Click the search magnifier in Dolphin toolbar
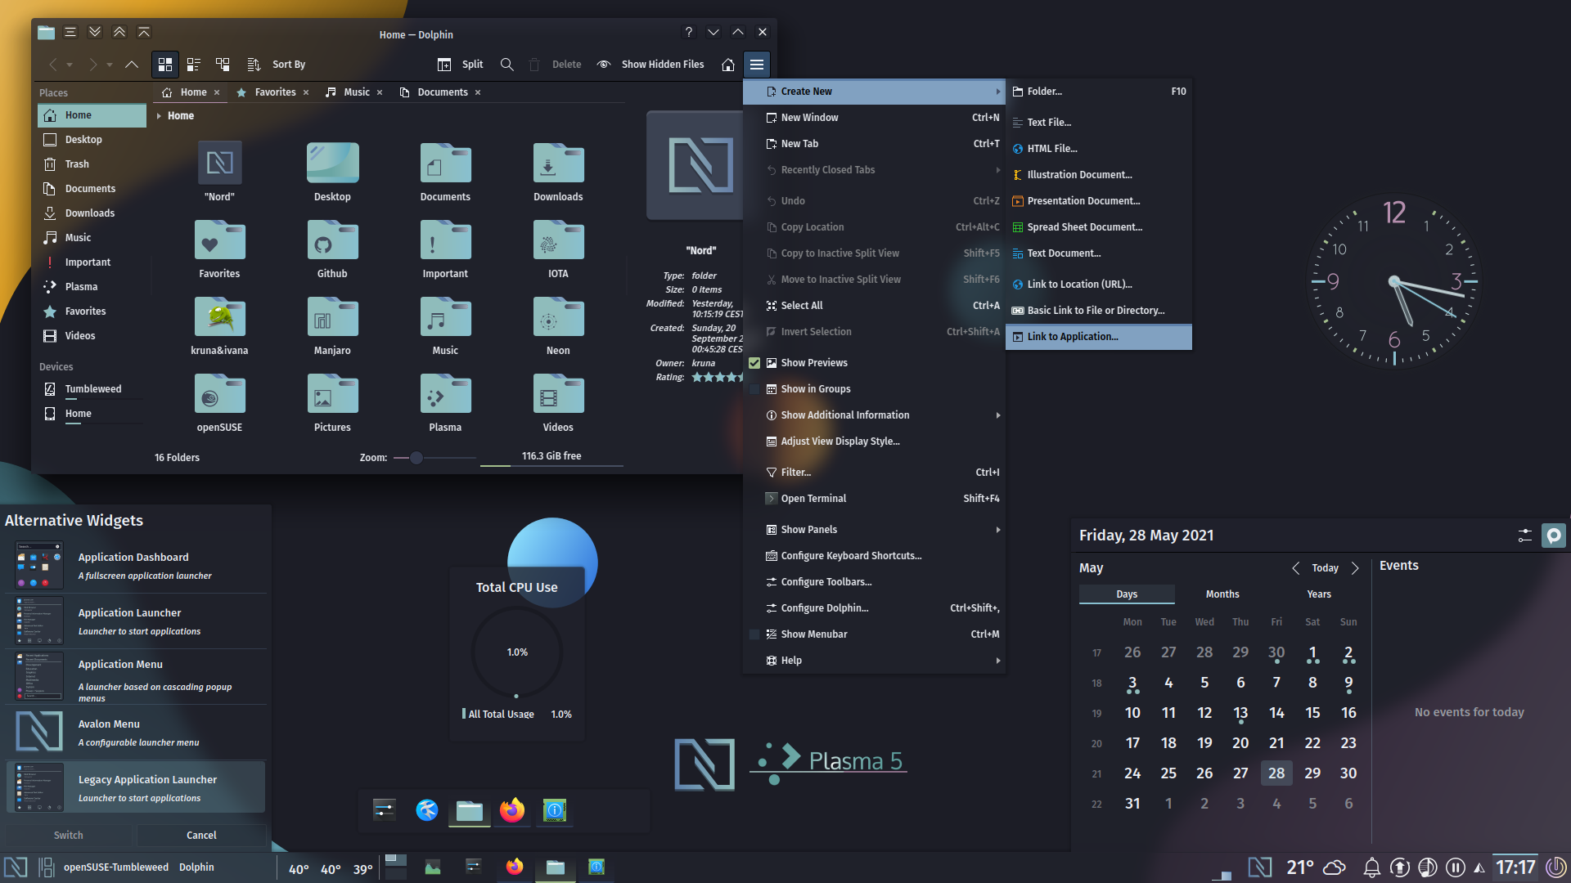The width and height of the screenshot is (1571, 883). point(507,64)
